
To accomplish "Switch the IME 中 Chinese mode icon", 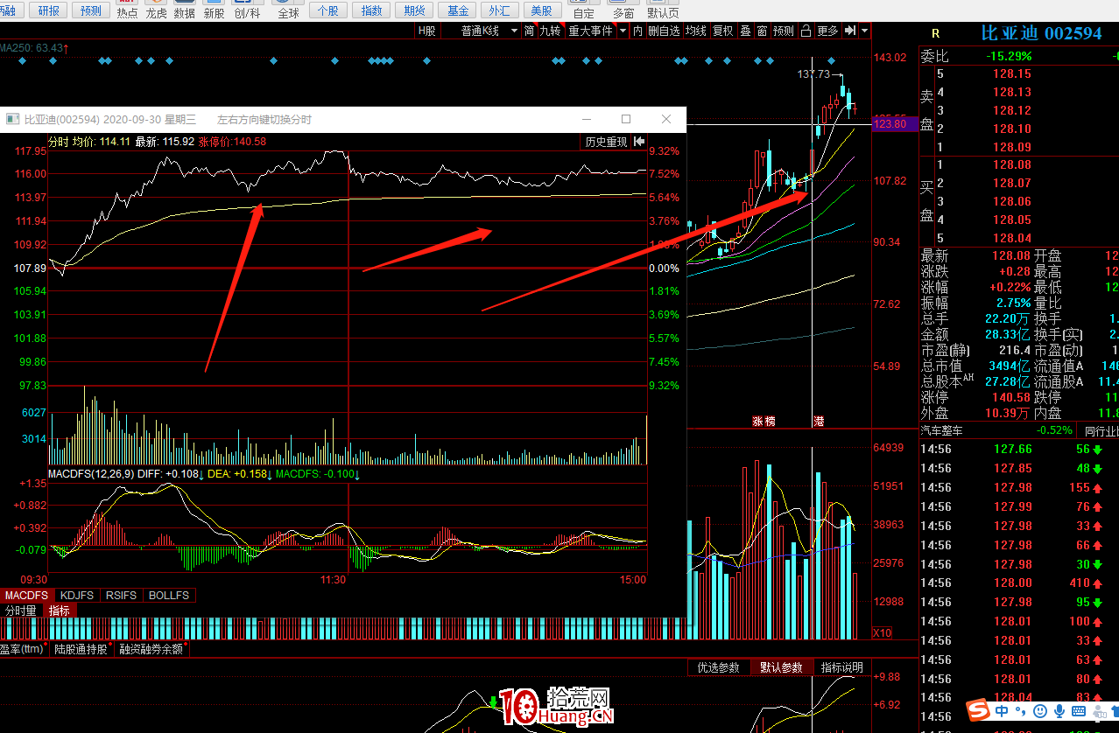I will pos(1002,711).
